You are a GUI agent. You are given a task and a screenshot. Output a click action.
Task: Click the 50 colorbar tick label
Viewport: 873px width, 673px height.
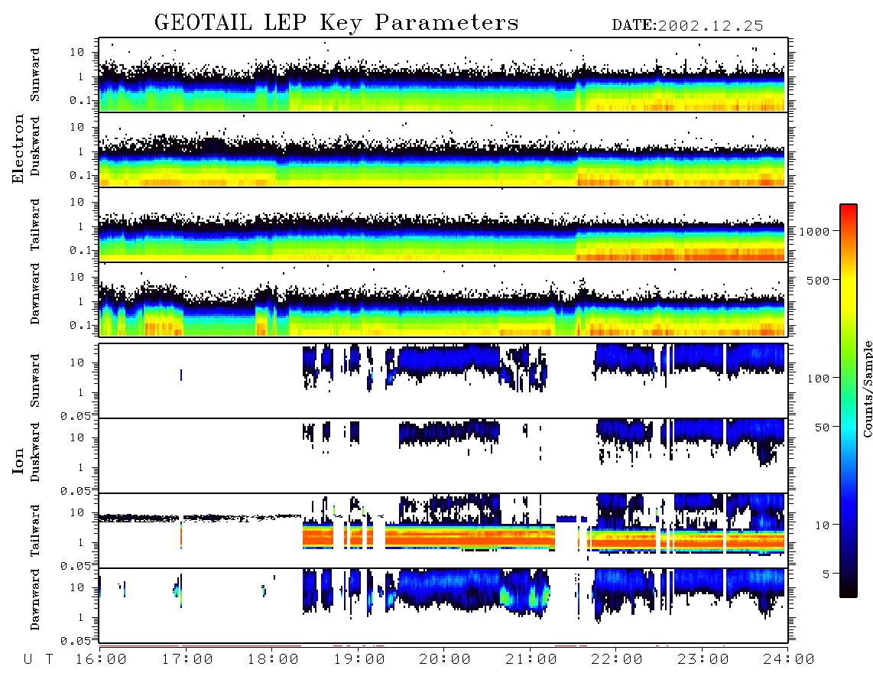click(823, 428)
